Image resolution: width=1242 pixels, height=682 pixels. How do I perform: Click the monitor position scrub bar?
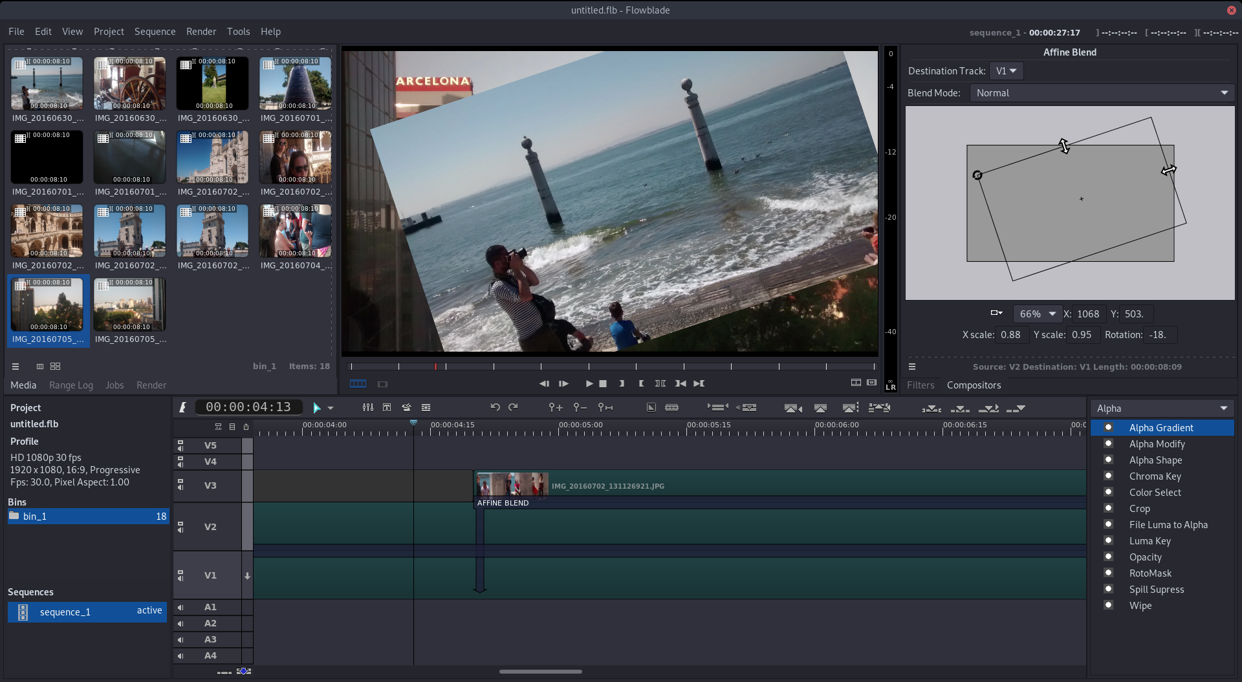611,367
